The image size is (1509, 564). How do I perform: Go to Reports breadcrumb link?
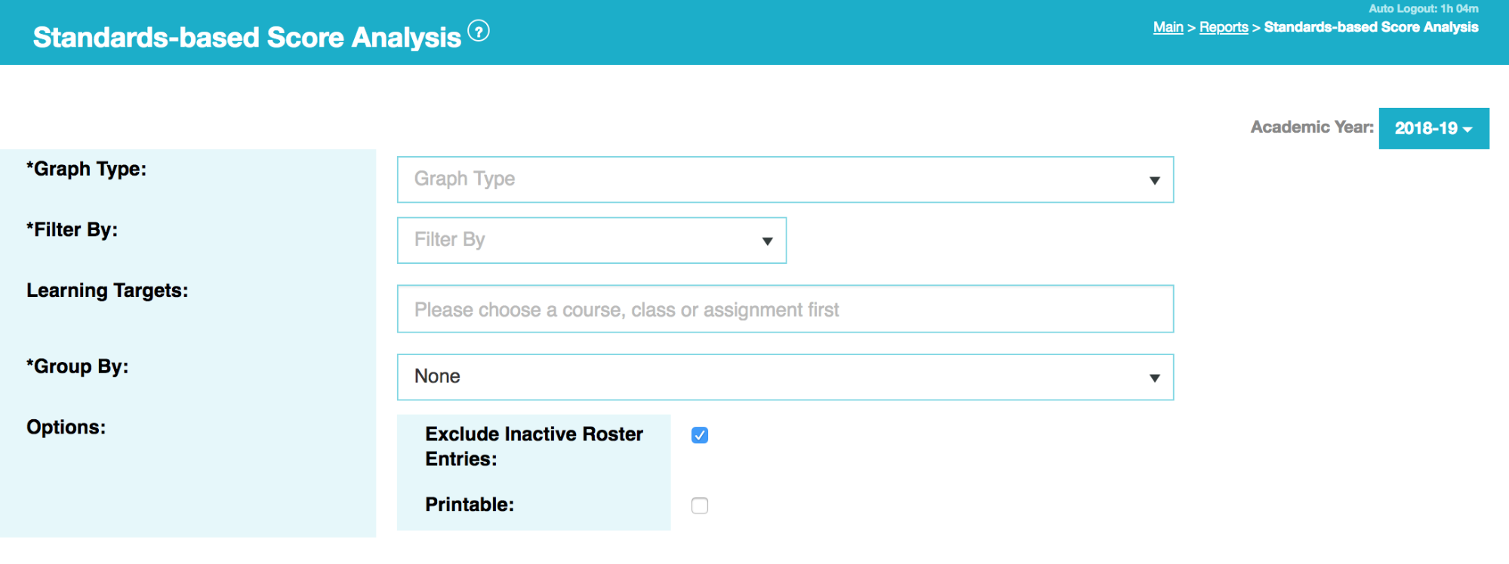pos(1224,27)
